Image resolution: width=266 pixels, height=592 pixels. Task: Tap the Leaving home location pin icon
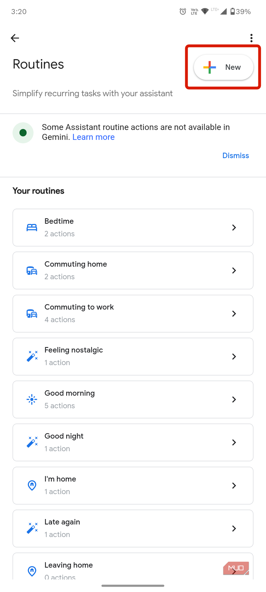[32, 571]
